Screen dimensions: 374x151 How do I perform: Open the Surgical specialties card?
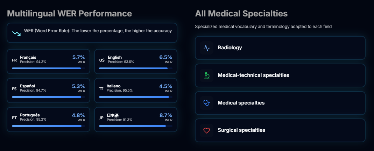click(280, 130)
